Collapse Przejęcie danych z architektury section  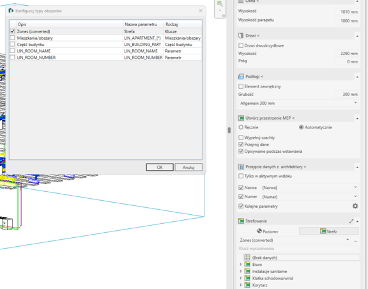pos(357,167)
